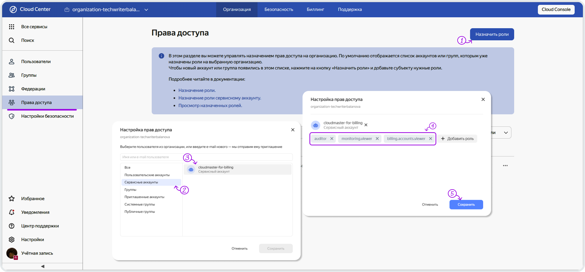Click the Assign roles button
This screenshot has width=585, height=272.
click(x=492, y=34)
